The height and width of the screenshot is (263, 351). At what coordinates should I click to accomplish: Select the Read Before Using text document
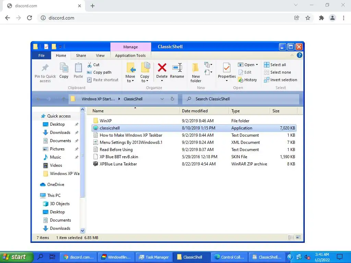(194, 149)
